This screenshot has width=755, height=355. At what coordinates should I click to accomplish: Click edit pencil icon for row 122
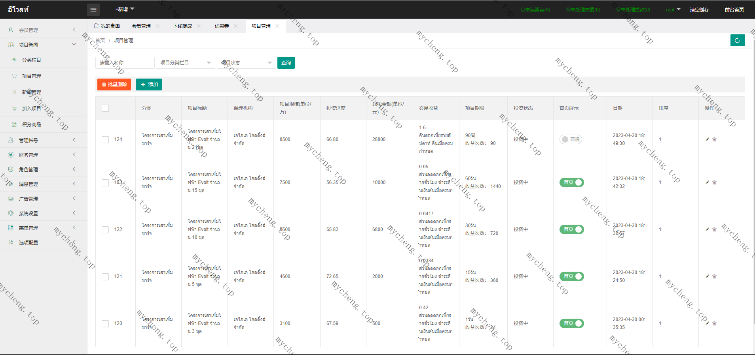tap(708, 229)
